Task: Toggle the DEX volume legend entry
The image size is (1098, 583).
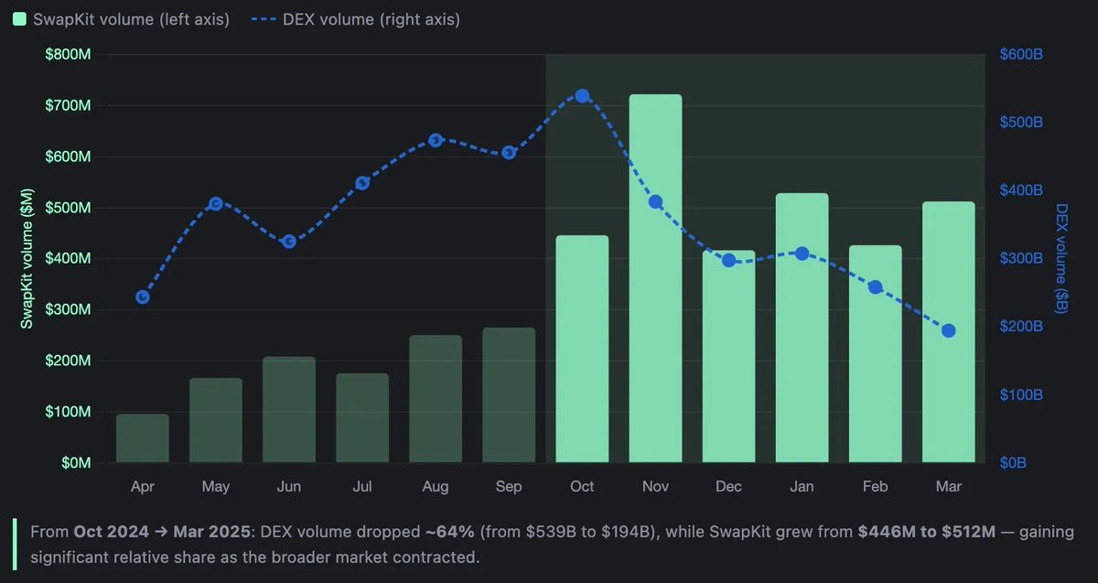Action: 356,19
